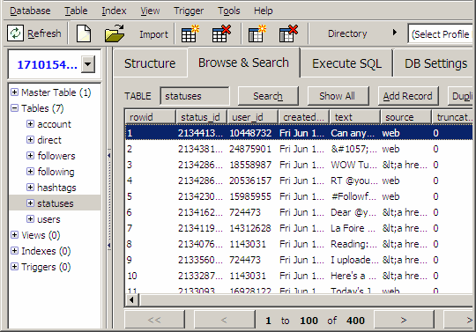The image size is (476, 332).
Task: Click the Refresh toolbar button
Action: [x=34, y=33]
